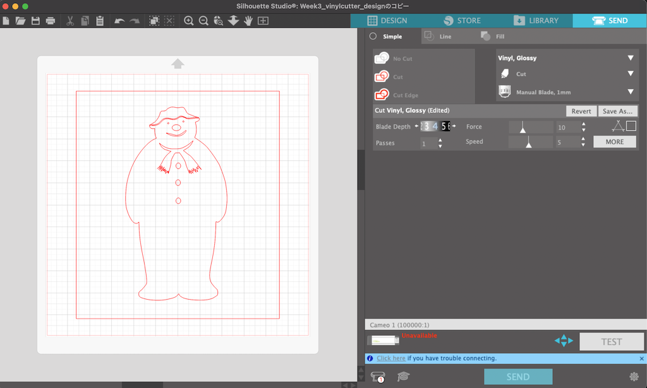Click the Save As... button
The height and width of the screenshot is (388, 647).
click(x=617, y=111)
